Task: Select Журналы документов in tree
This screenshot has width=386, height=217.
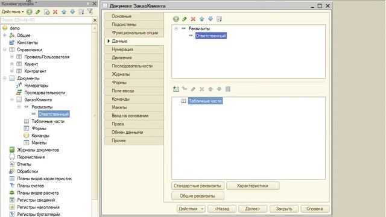Action: click(x=38, y=150)
